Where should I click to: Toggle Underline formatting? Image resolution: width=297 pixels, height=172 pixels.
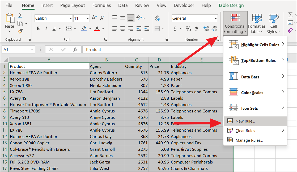coord(54,29)
